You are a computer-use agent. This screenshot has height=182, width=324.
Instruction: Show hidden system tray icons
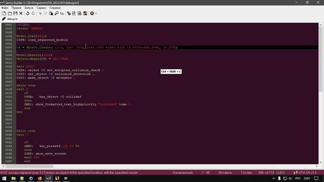pyautogui.click(x=273, y=178)
